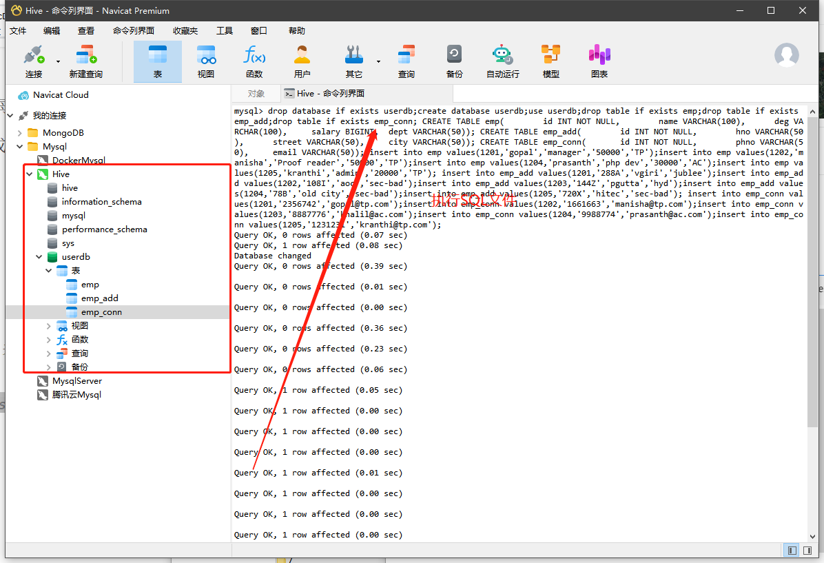Open the dropdown arrow next to 其它
This screenshot has height=563, width=824.
(378, 61)
